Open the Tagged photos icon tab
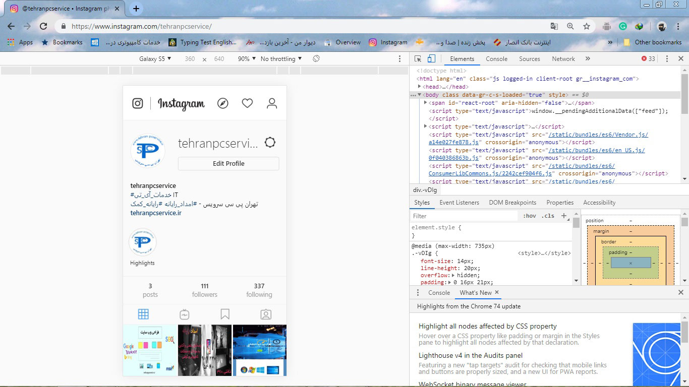The image size is (689, 387). coord(266,314)
